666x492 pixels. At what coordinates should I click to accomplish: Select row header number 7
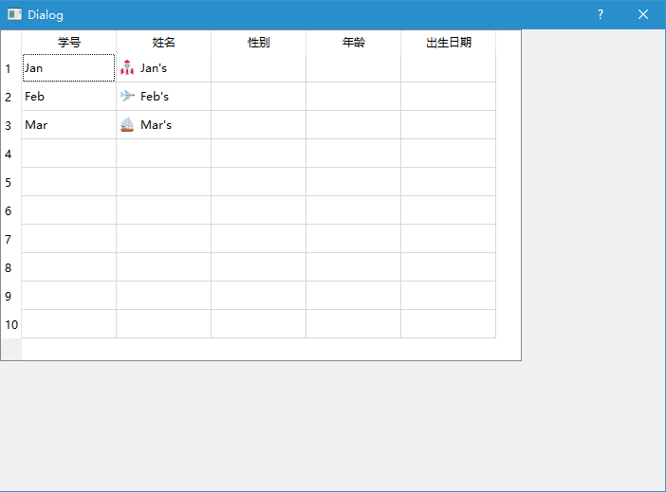click(x=11, y=239)
